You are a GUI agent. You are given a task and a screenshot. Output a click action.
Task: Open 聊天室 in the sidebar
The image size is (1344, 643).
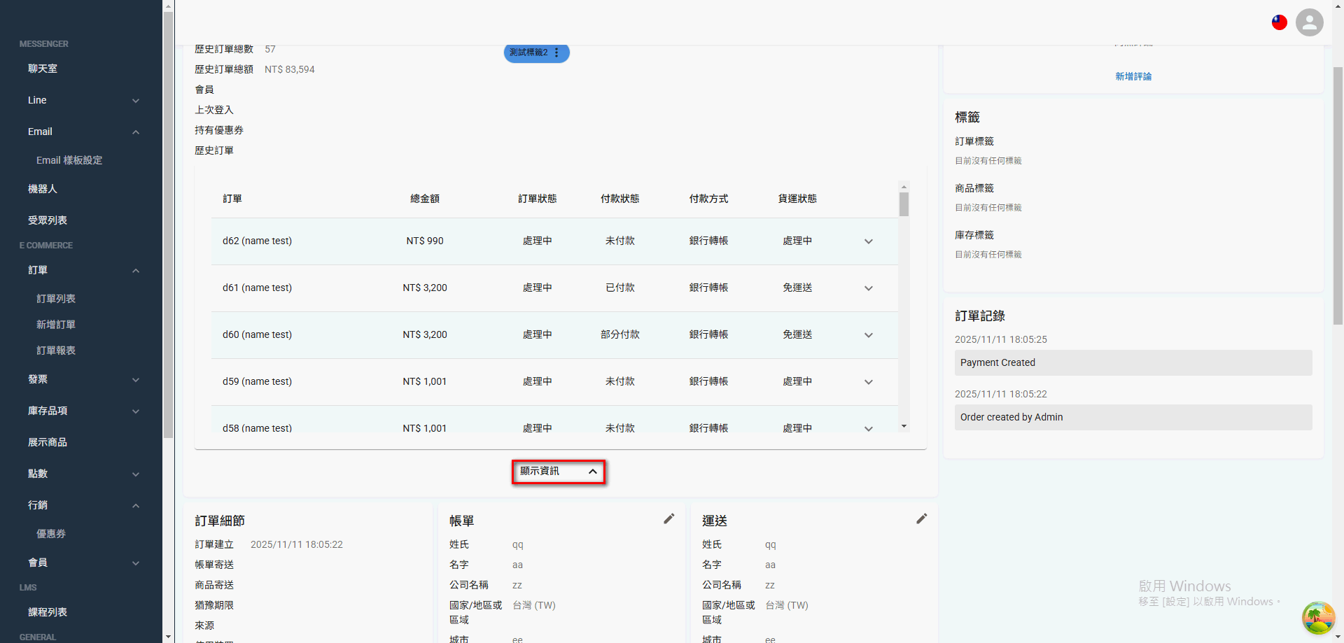pyautogui.click(x=43, y=69)
